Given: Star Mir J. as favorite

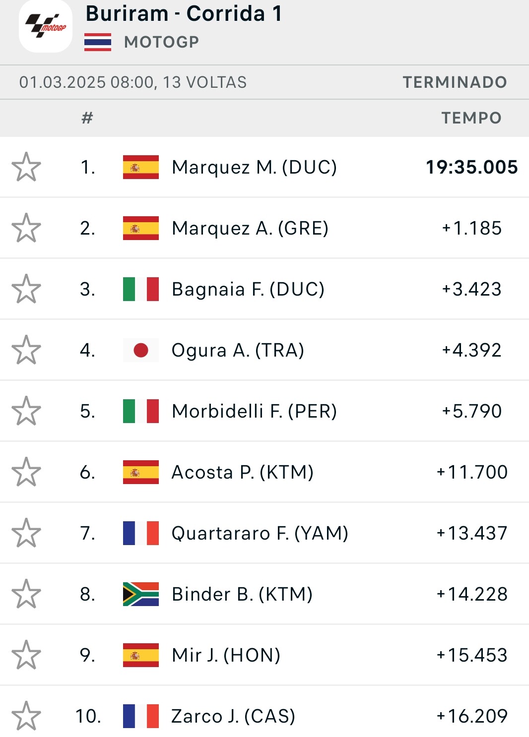Looking at the screenshot, I should (26, 655).
